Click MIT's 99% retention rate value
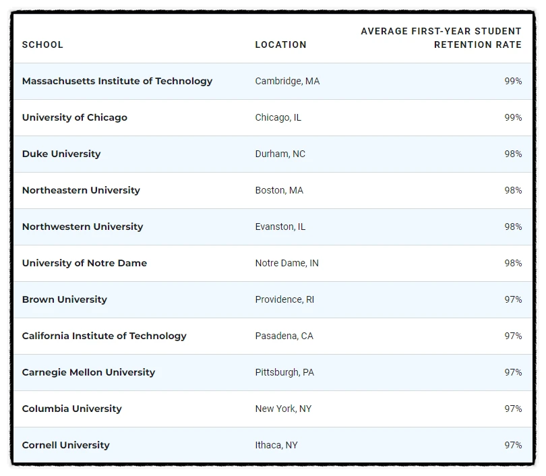 pyautogui.click(x=513, y=81)
